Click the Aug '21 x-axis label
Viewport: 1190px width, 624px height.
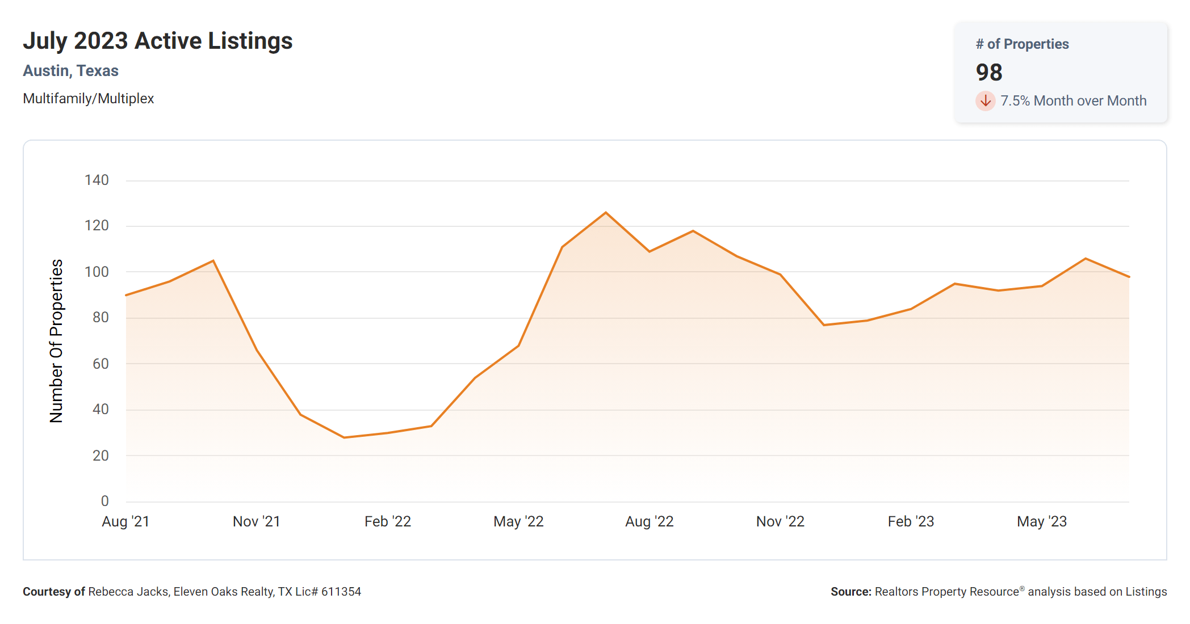point(125,521)
